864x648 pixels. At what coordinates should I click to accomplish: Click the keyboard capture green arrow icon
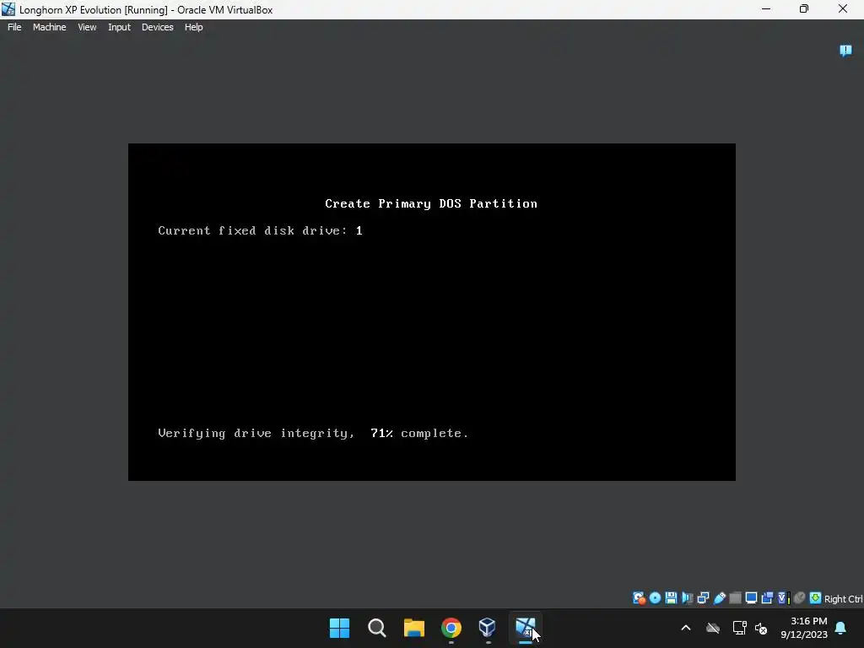[816, 598]
